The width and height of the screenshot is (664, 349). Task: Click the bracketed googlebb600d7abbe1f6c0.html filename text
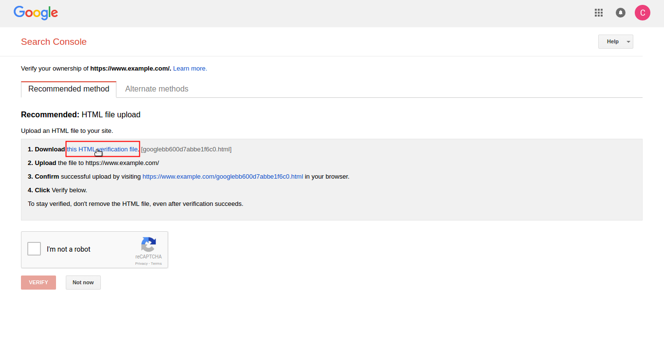tap(186, 149)
